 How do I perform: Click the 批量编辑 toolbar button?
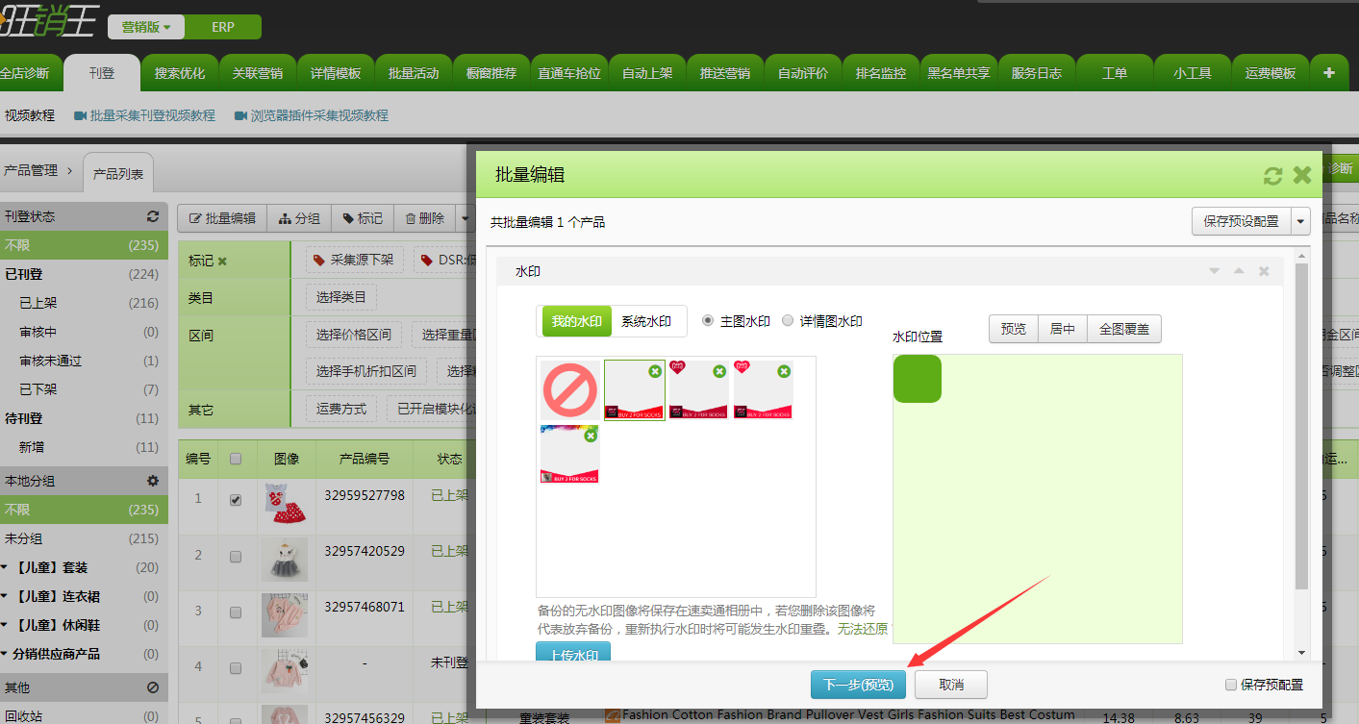tap(222, 218)
